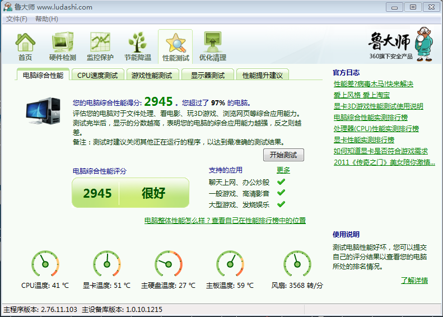Click the 支持的应用 label
The width and height of the screenshot is (443, 317).
[x=226, y=170]
